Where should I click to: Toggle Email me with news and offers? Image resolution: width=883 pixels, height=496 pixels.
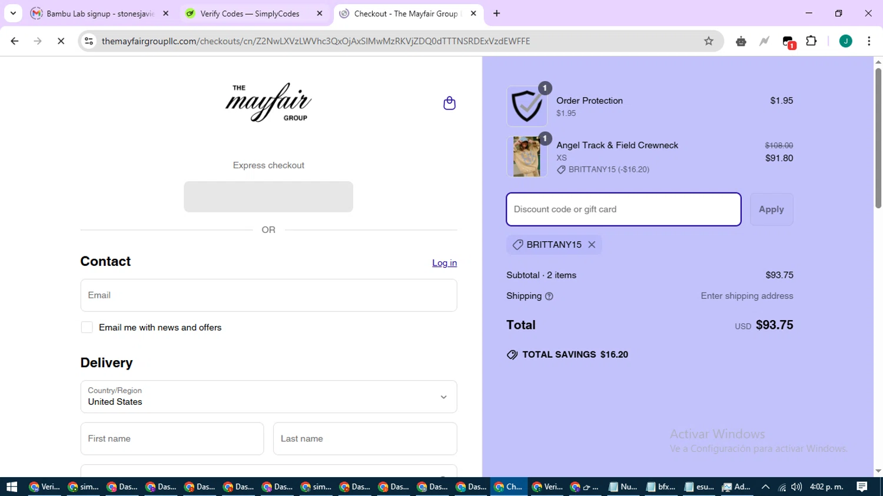[87, 328]
